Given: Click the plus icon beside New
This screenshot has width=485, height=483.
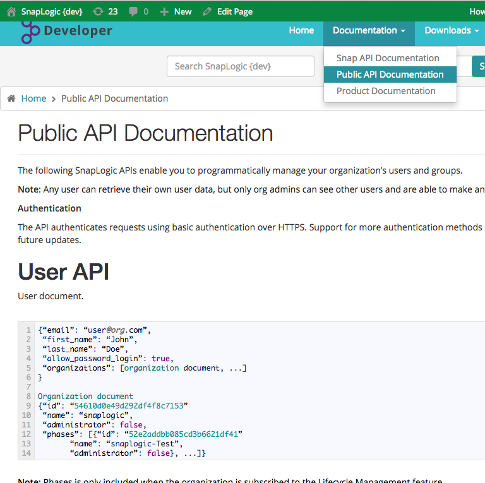Looking at the screenshot, I should pyautogui.click(x=164, y=12).
